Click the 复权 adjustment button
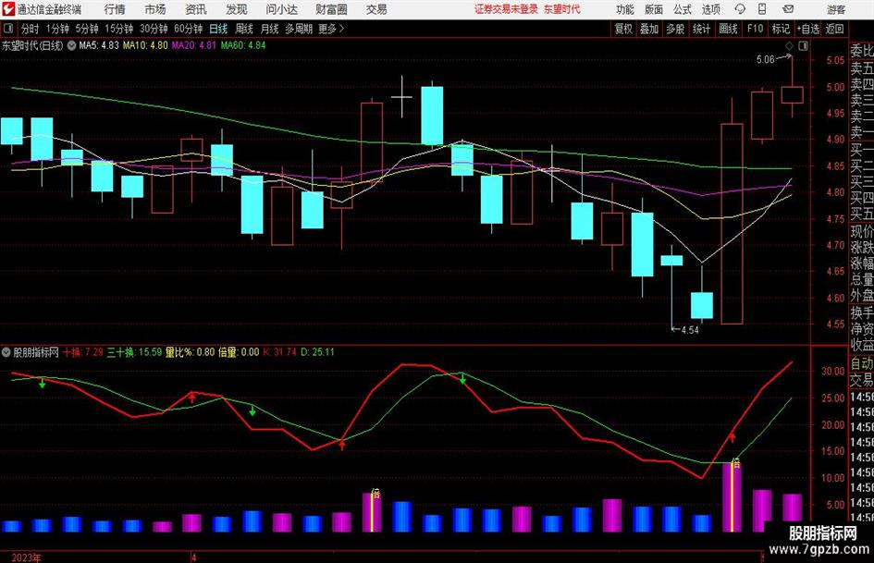 [x=623, y=29]
